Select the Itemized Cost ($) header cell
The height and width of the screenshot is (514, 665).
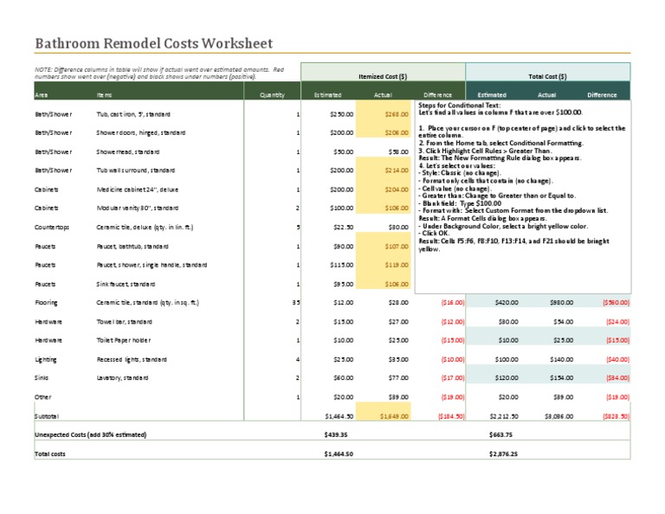coord(383,76)
